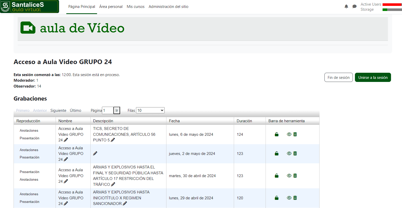
Task: Click the red Active Users usage bar
Action: [x=392, y=5]
